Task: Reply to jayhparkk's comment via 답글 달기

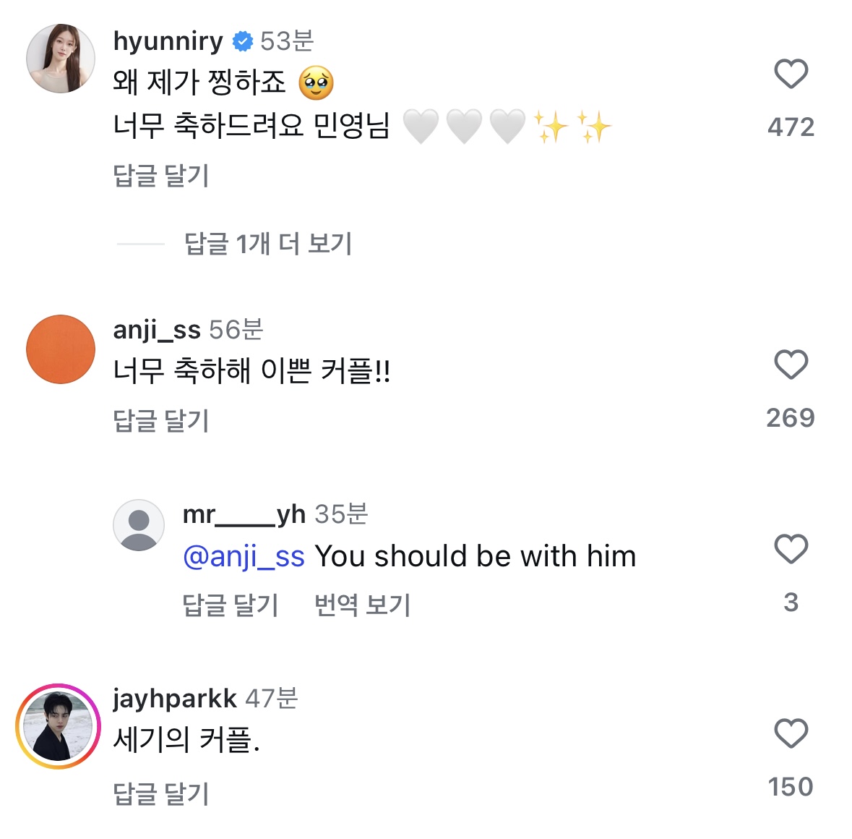Action: [161, 793]
